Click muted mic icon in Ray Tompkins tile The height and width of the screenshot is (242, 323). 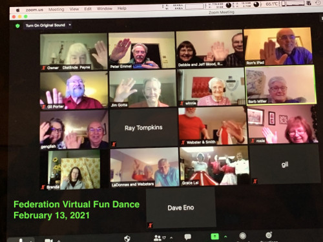114,145
